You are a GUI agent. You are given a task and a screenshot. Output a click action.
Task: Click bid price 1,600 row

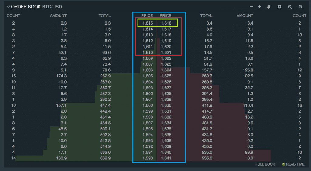tap(148, 105)
